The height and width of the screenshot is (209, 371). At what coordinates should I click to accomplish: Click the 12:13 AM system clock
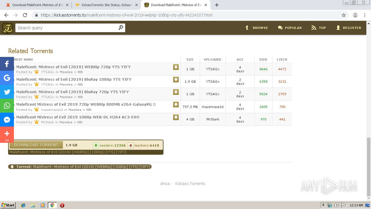[x=356, y=205]
